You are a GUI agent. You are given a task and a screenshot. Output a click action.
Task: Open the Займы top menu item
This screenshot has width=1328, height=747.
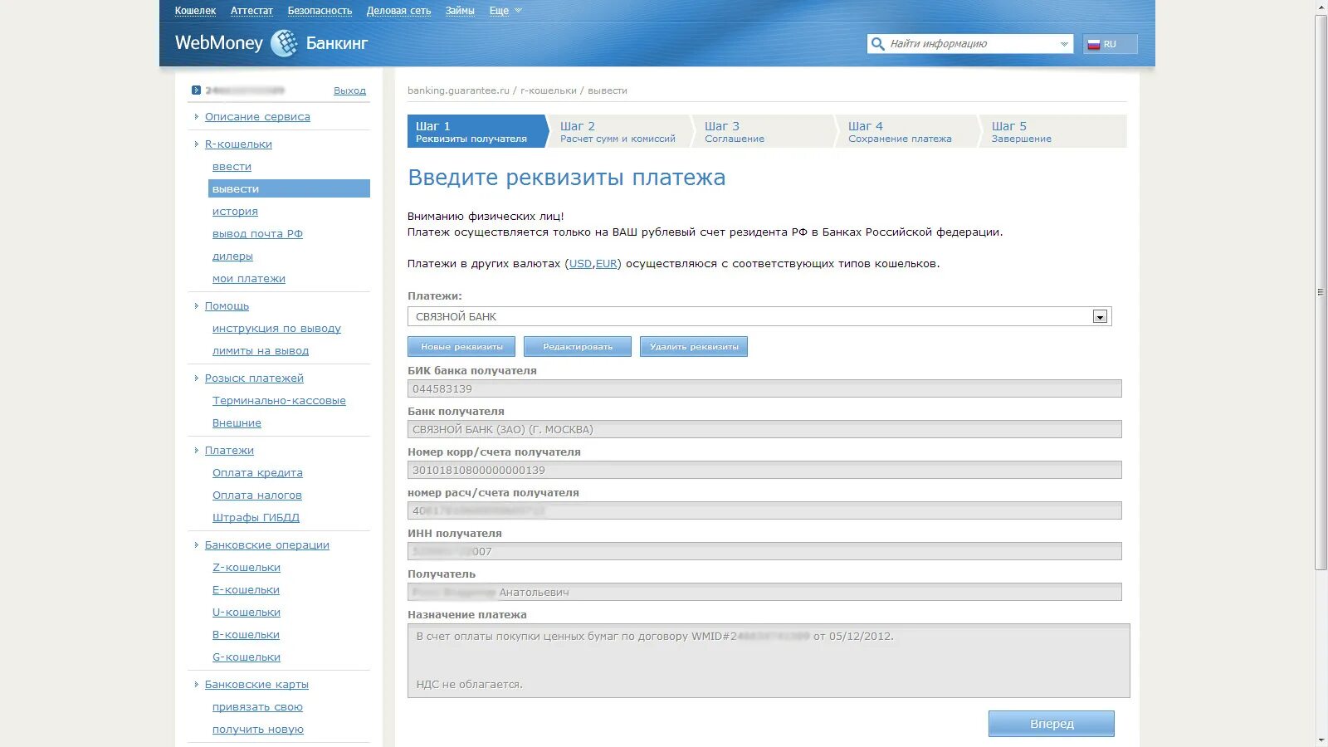[460, 11]
